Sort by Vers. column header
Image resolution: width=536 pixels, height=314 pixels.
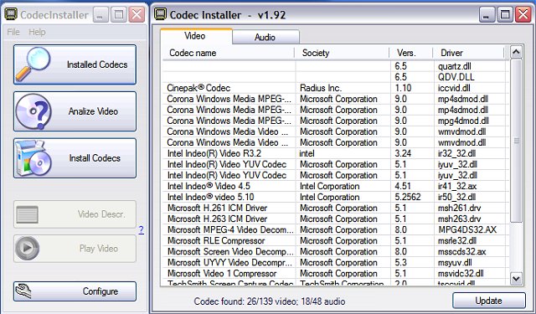[411, 53]
